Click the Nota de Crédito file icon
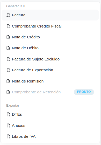This screenshot has height=145, width=101. (x=8, y=37)
